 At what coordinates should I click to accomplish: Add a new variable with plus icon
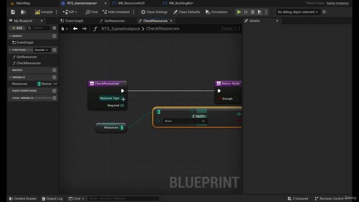tap(54, 77)
